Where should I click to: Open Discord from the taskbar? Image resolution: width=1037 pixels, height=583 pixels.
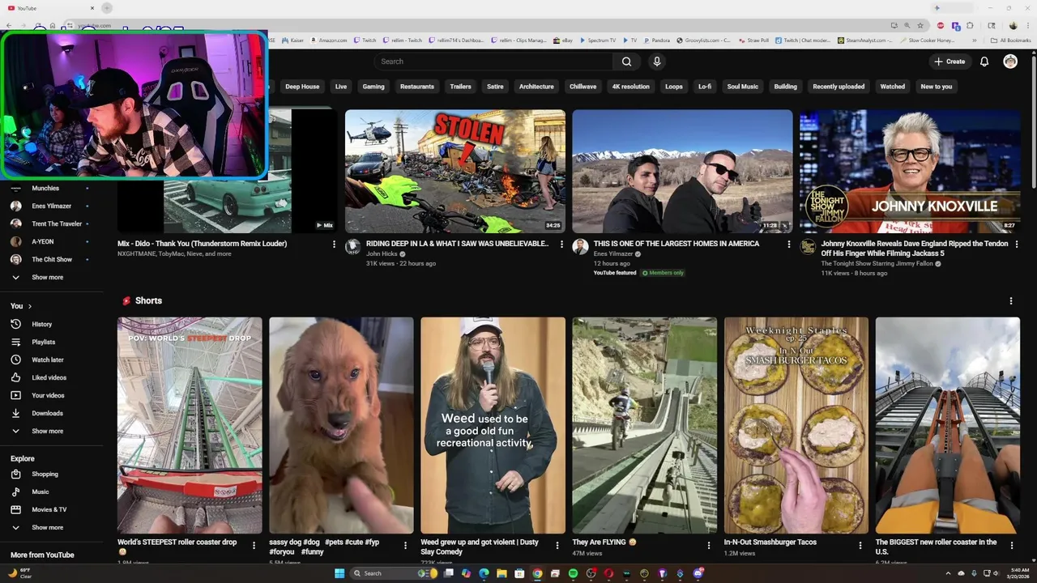tap(698, 573)
